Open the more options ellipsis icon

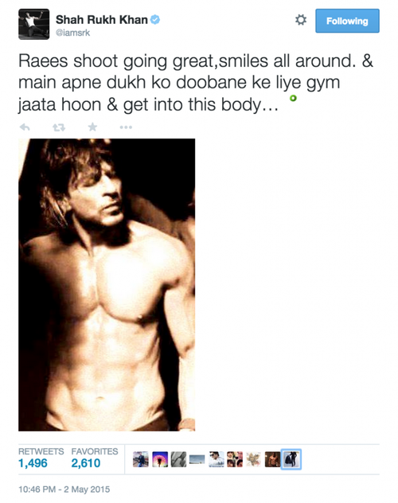click(126, 127)
